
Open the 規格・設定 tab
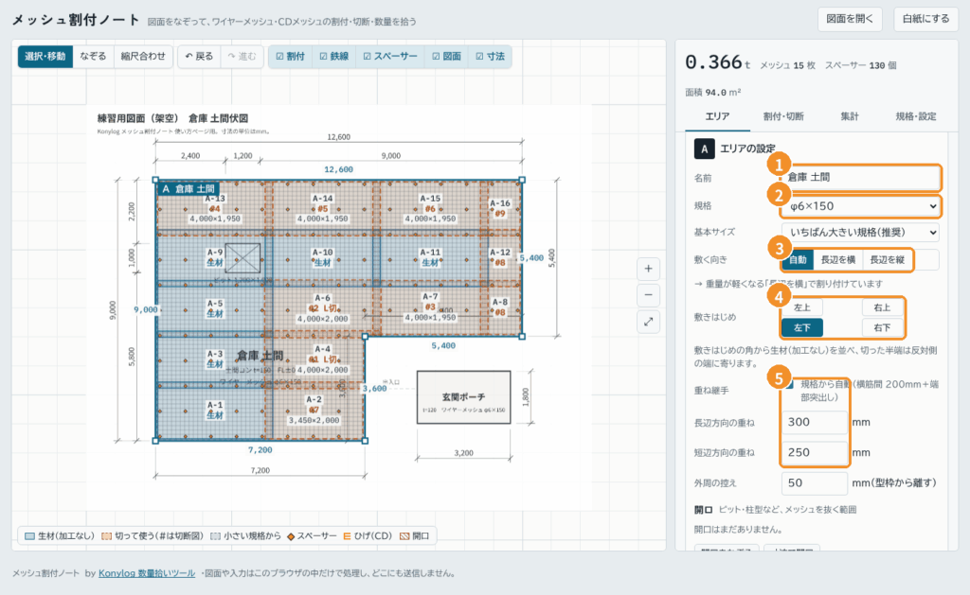916,116
